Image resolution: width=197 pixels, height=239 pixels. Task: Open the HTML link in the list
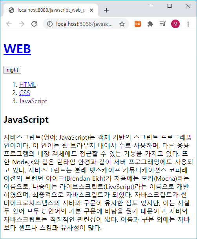point(27,84)
